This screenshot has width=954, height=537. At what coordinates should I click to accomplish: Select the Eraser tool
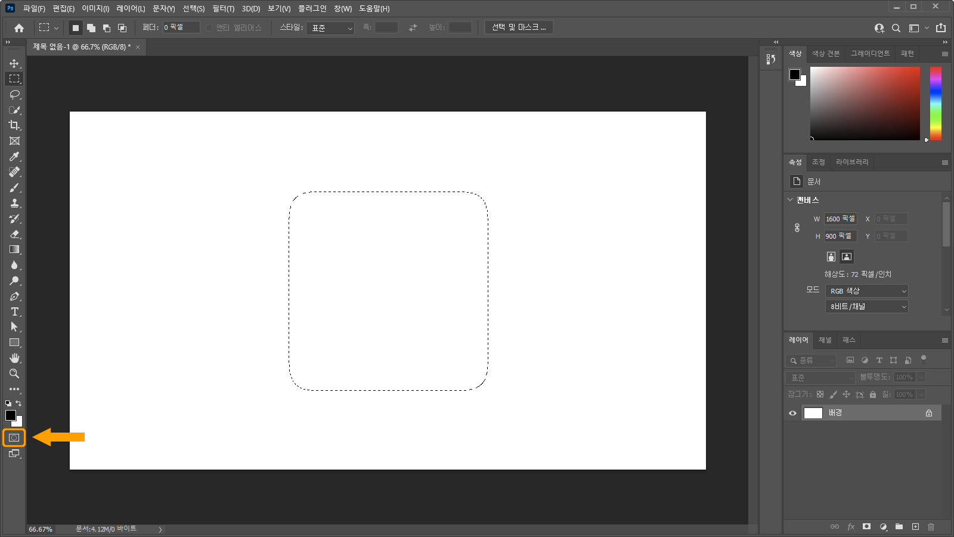[x=14, y=234]
